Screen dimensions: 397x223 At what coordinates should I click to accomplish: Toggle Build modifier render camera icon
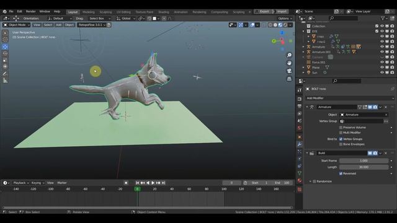tap(375, 153)
